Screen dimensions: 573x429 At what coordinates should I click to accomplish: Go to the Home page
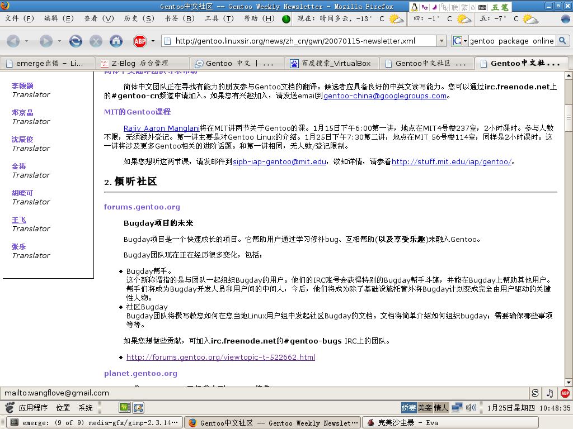tap(116, 41)
